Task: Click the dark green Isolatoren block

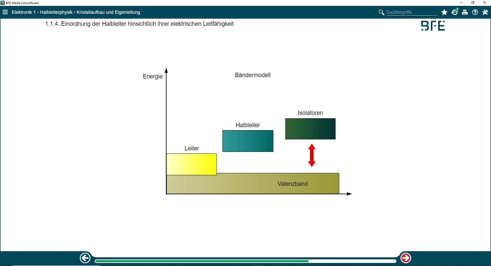Action: (x=310, y=129)
